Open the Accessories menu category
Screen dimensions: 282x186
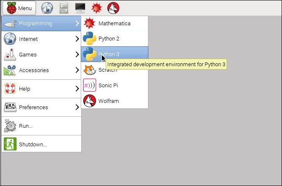[41, 70]
